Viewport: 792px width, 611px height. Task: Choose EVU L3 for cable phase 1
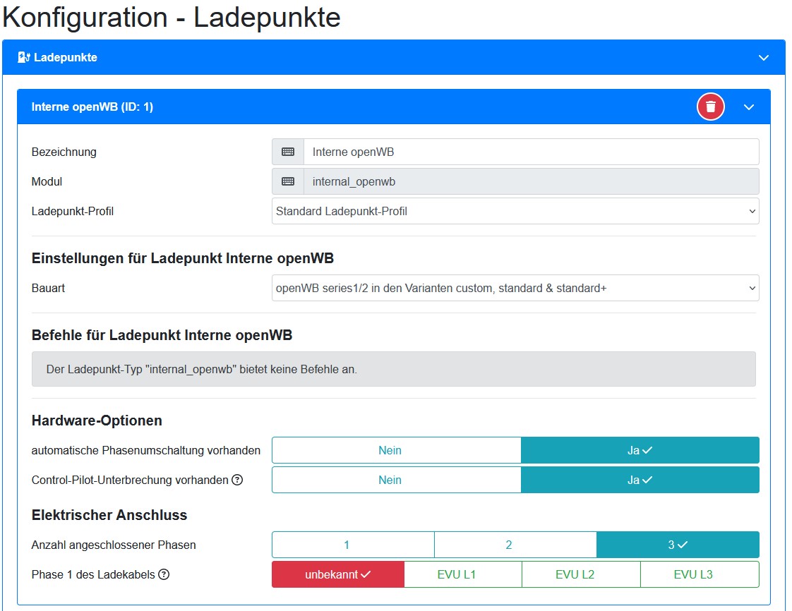point(699,574)
